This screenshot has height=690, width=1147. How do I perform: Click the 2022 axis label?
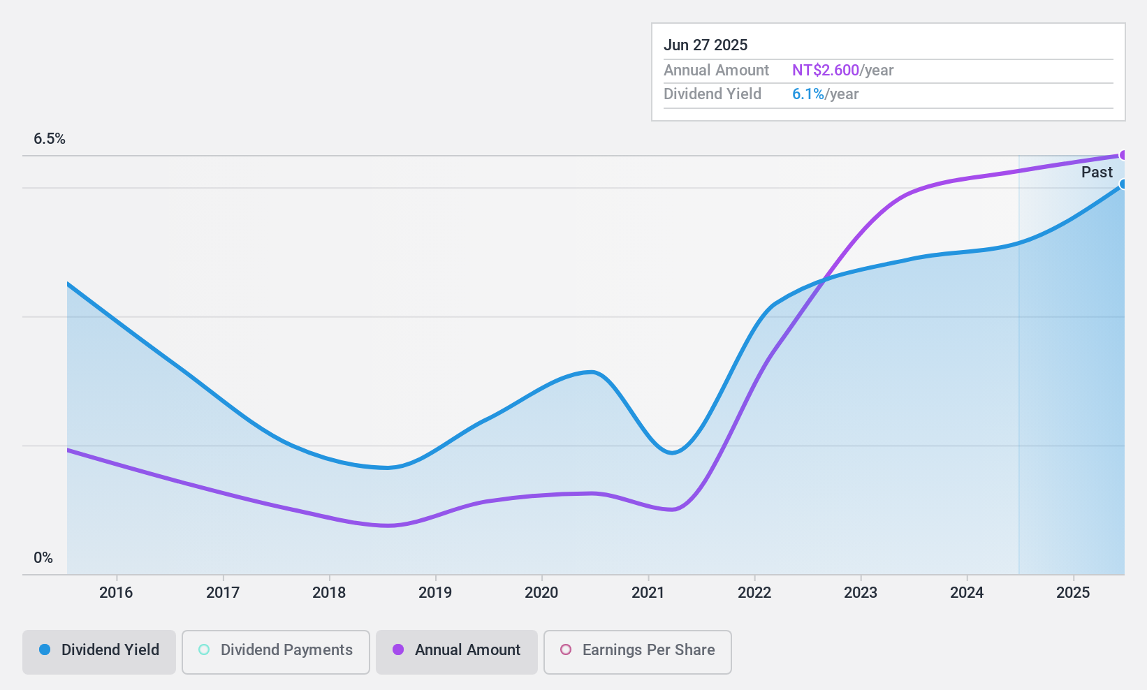click(754, 593)
